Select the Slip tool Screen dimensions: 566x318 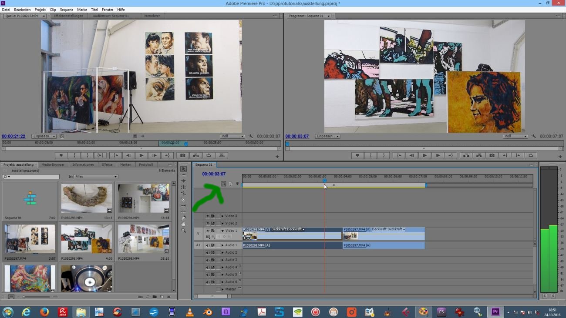(183, 206)
